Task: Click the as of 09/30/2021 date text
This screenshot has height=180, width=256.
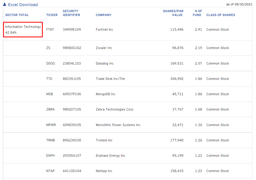Action: [x=239, y=4]
